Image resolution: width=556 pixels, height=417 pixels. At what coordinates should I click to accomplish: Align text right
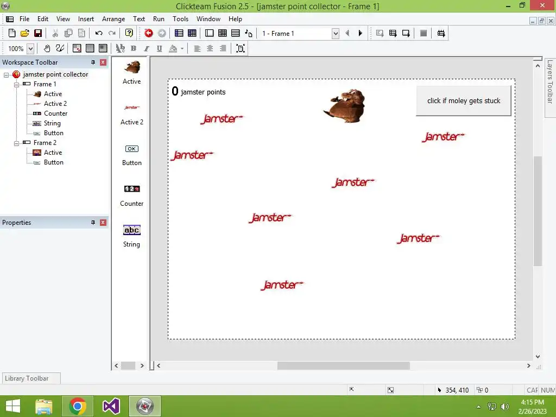[x=223, y=48]
